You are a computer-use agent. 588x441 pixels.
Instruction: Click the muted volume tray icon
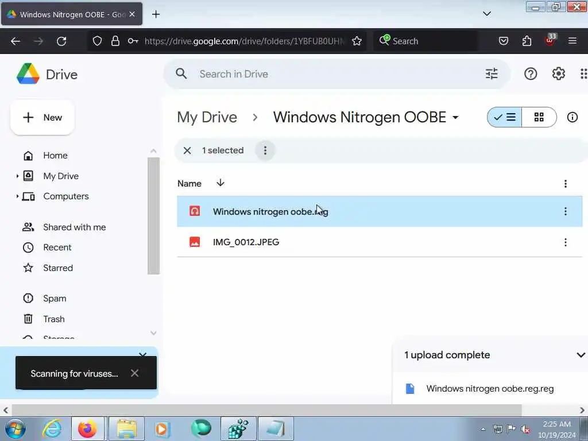coord(525,429)
